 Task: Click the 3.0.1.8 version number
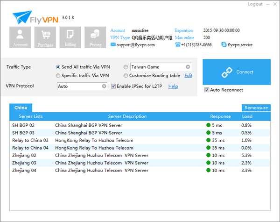68,18
